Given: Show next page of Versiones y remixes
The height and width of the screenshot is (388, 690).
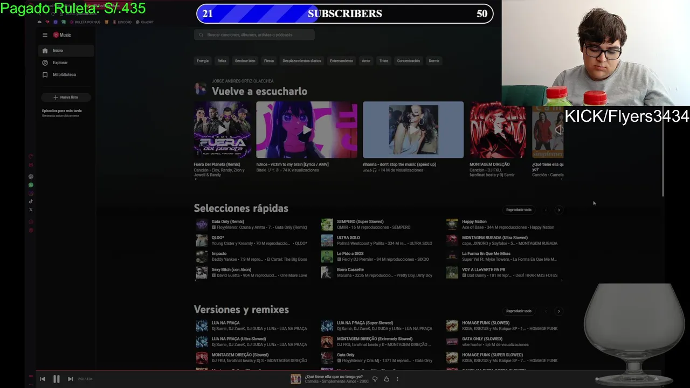Looking at the screenshot, I should click(558, 311).
